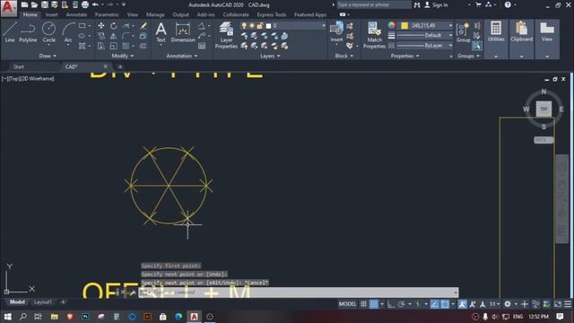The height and width of the screenshot is (323, 574).
Task: Open the Annotate ribbon tab
Action: click(x=76, y=14)
